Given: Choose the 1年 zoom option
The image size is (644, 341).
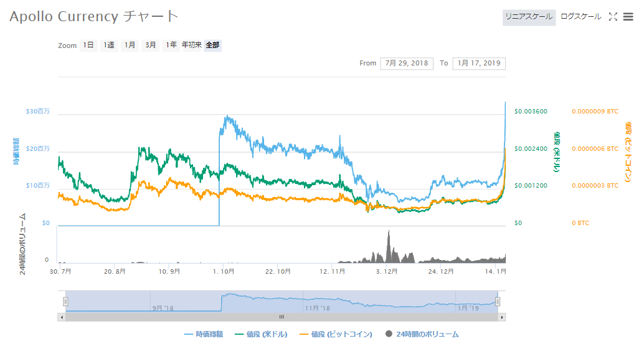Looking at the screenshot, I should 170,46.
